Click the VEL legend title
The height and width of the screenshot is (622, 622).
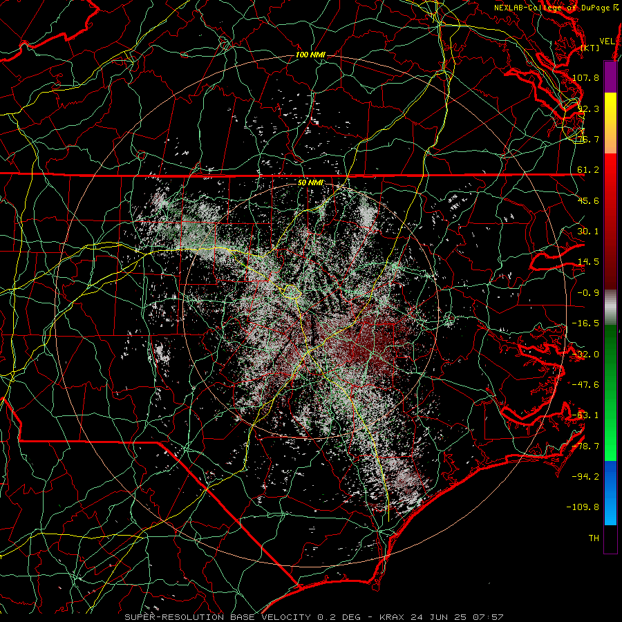click(607, 41)
